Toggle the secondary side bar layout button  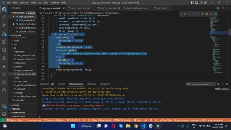[201, 3]
